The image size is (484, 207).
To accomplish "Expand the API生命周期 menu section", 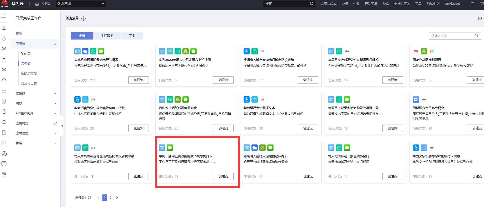I will coord(55,113).
